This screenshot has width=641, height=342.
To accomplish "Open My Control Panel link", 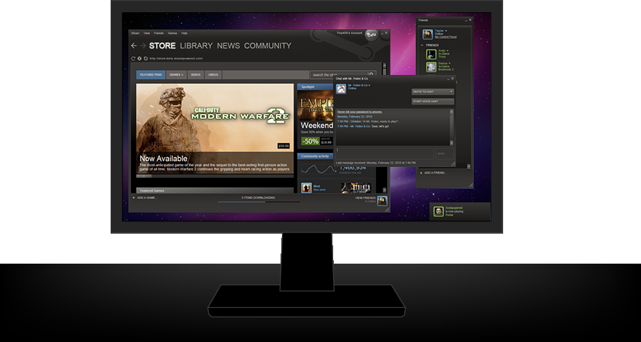I will point(446,37).
